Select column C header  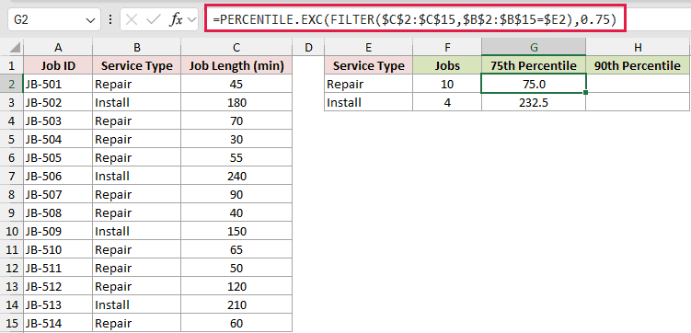[236, 47]
